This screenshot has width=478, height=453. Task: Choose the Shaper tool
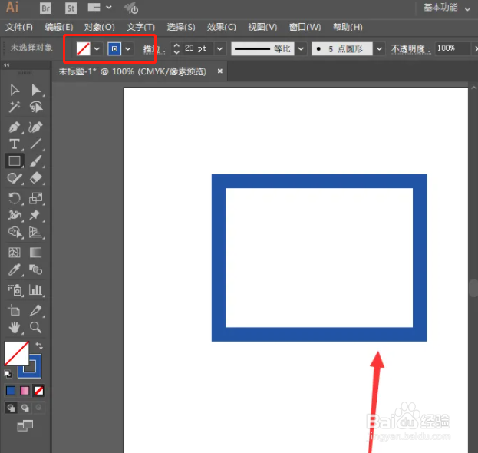[x=15, y=178]
